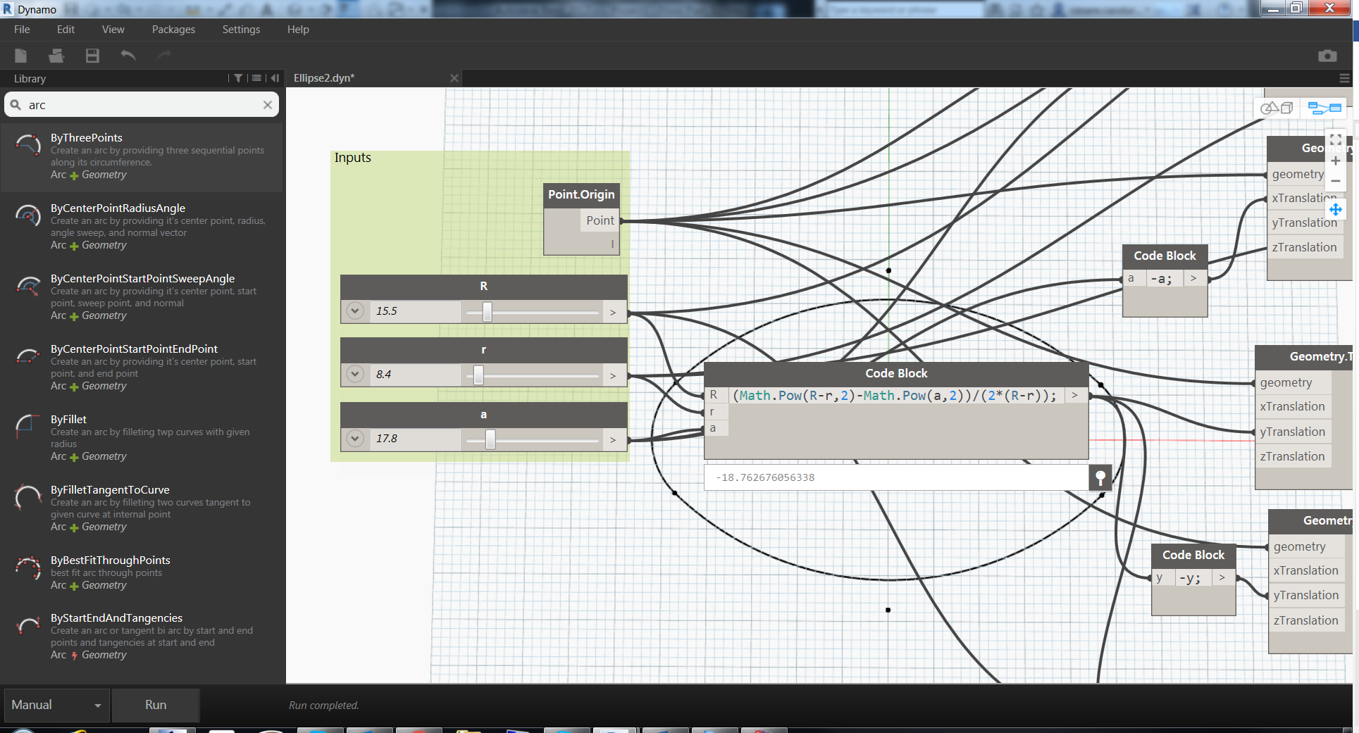
Task: Click the R value field 15.5
Action: [x=416, y=311]
